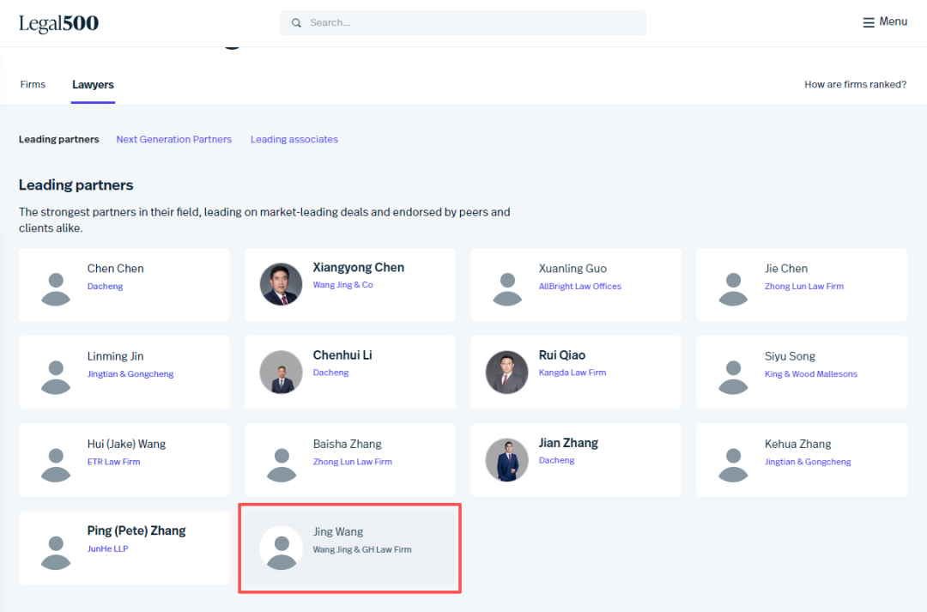Open Chenhui Li's profile photo
The width and height of the screenshot is (927, 612).
[x=281, y=372]
